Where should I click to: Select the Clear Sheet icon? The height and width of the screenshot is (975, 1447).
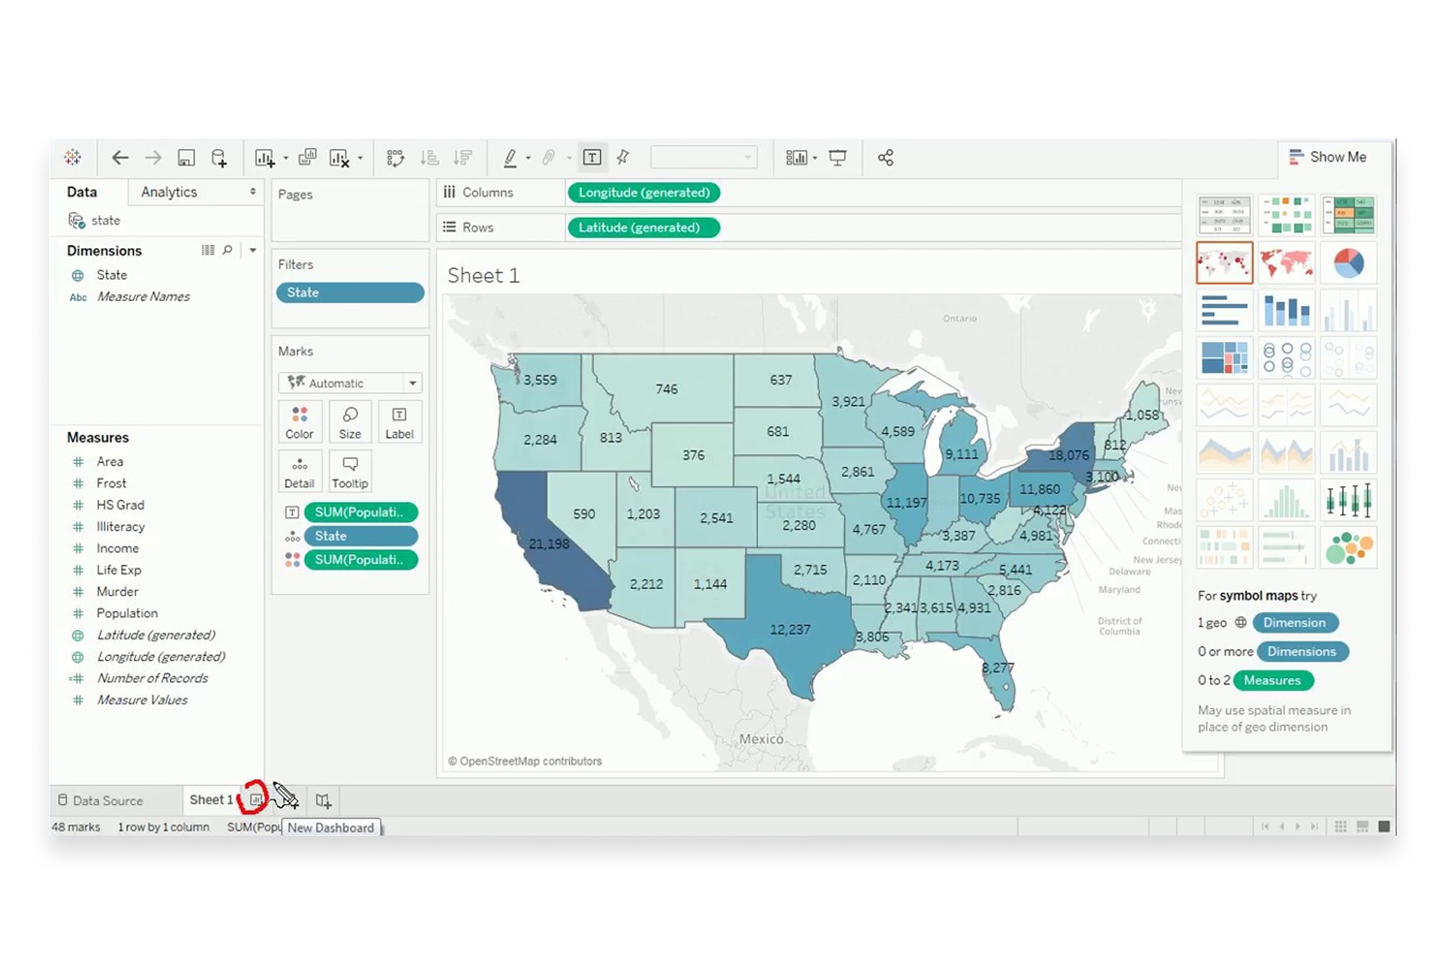pyautogui.click(x=340, y=157)
